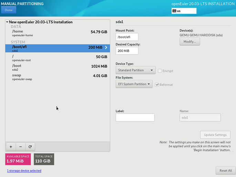Viewport: 236px width, 177px height.
Task: Click the Modify... device button
Action: click(189, 42)
